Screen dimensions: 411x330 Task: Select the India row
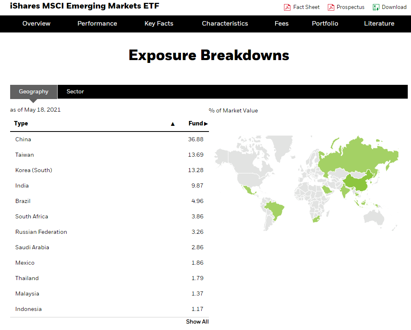click(x=109, y=186)
